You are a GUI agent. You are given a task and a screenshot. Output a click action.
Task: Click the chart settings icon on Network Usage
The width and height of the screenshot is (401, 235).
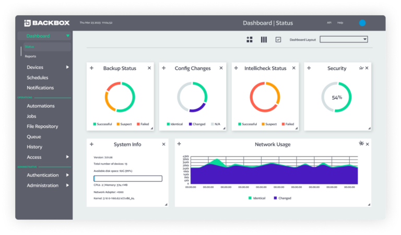[x=361, y=144]
